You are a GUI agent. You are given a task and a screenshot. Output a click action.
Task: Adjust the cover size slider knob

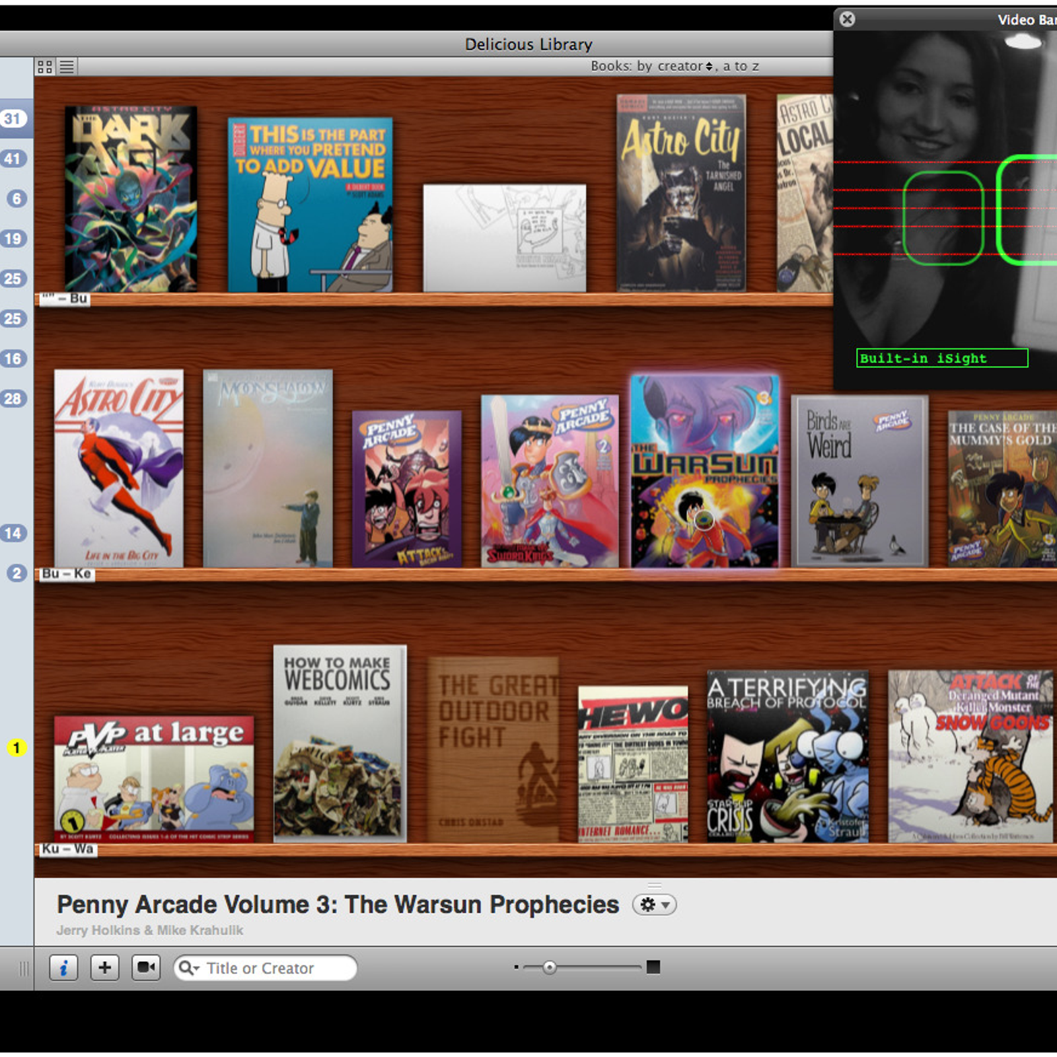pos(550,968)
